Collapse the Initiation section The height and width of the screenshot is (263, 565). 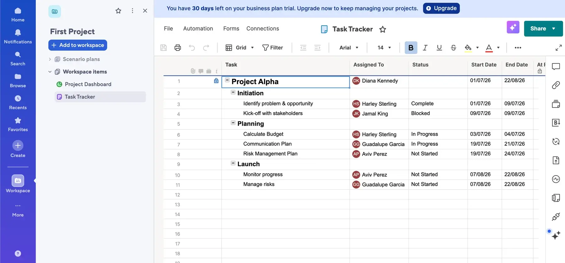point(233,92)
